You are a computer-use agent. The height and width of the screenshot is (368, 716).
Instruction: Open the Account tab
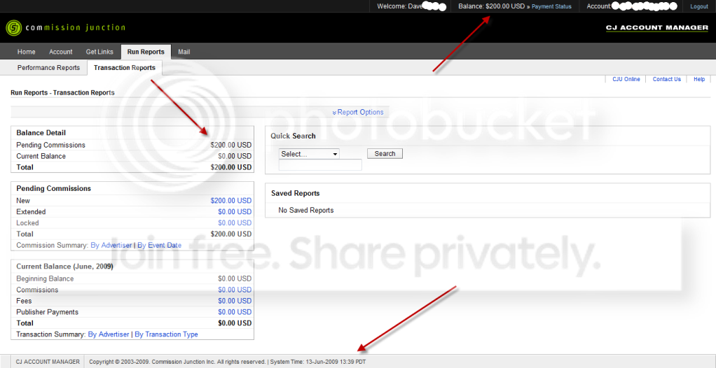point(61,52)
